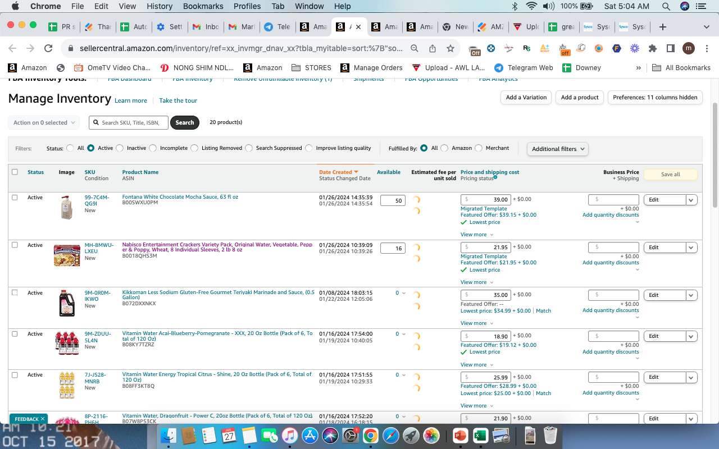Expand View more under Fontana Mocha pricing

477,235
